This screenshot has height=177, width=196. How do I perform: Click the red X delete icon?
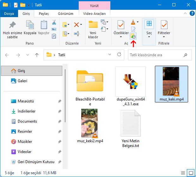point(77,25)
